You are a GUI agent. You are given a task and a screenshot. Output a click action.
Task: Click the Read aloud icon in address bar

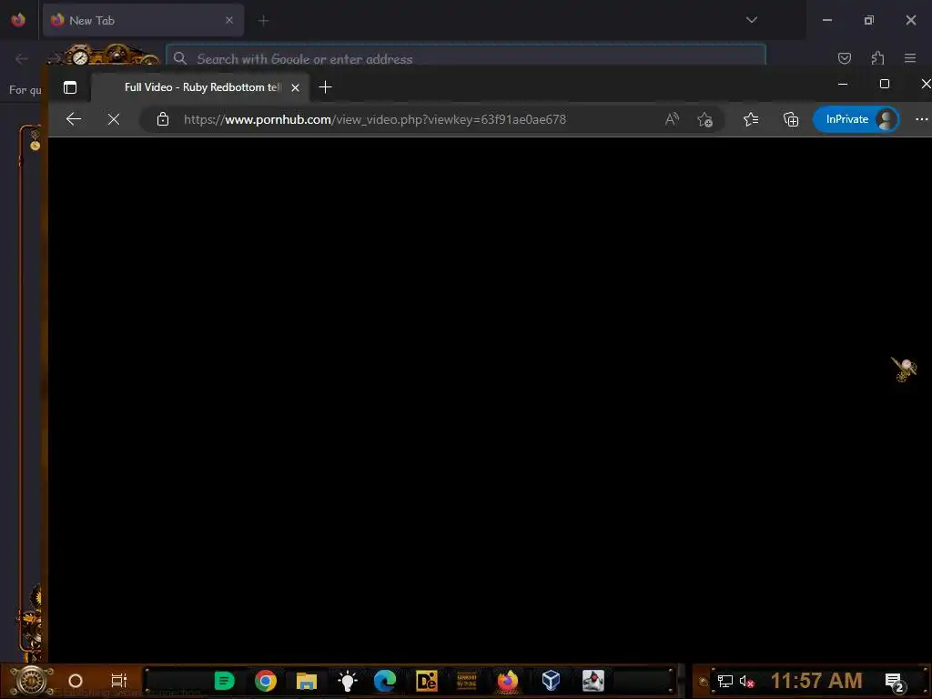tap(672, 119)
